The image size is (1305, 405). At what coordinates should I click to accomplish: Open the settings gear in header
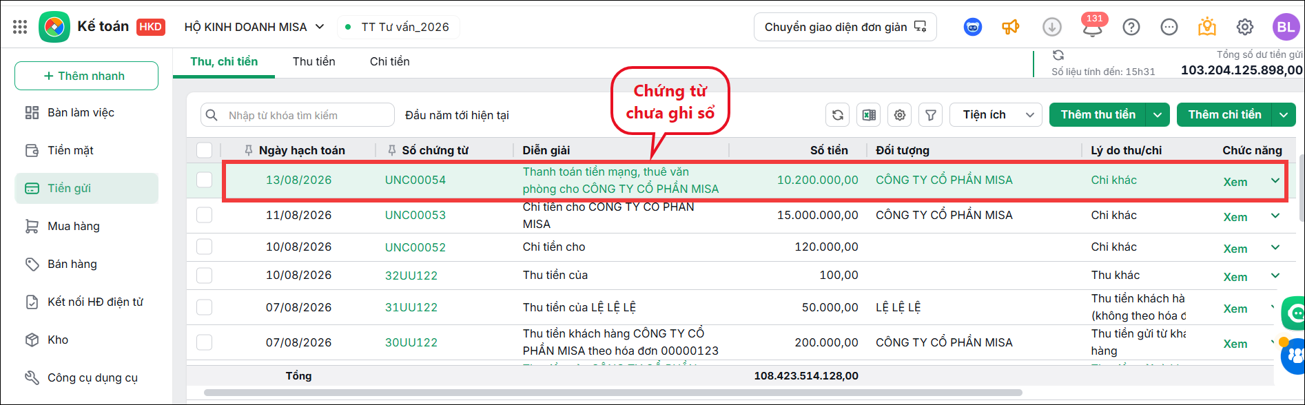1244,27
